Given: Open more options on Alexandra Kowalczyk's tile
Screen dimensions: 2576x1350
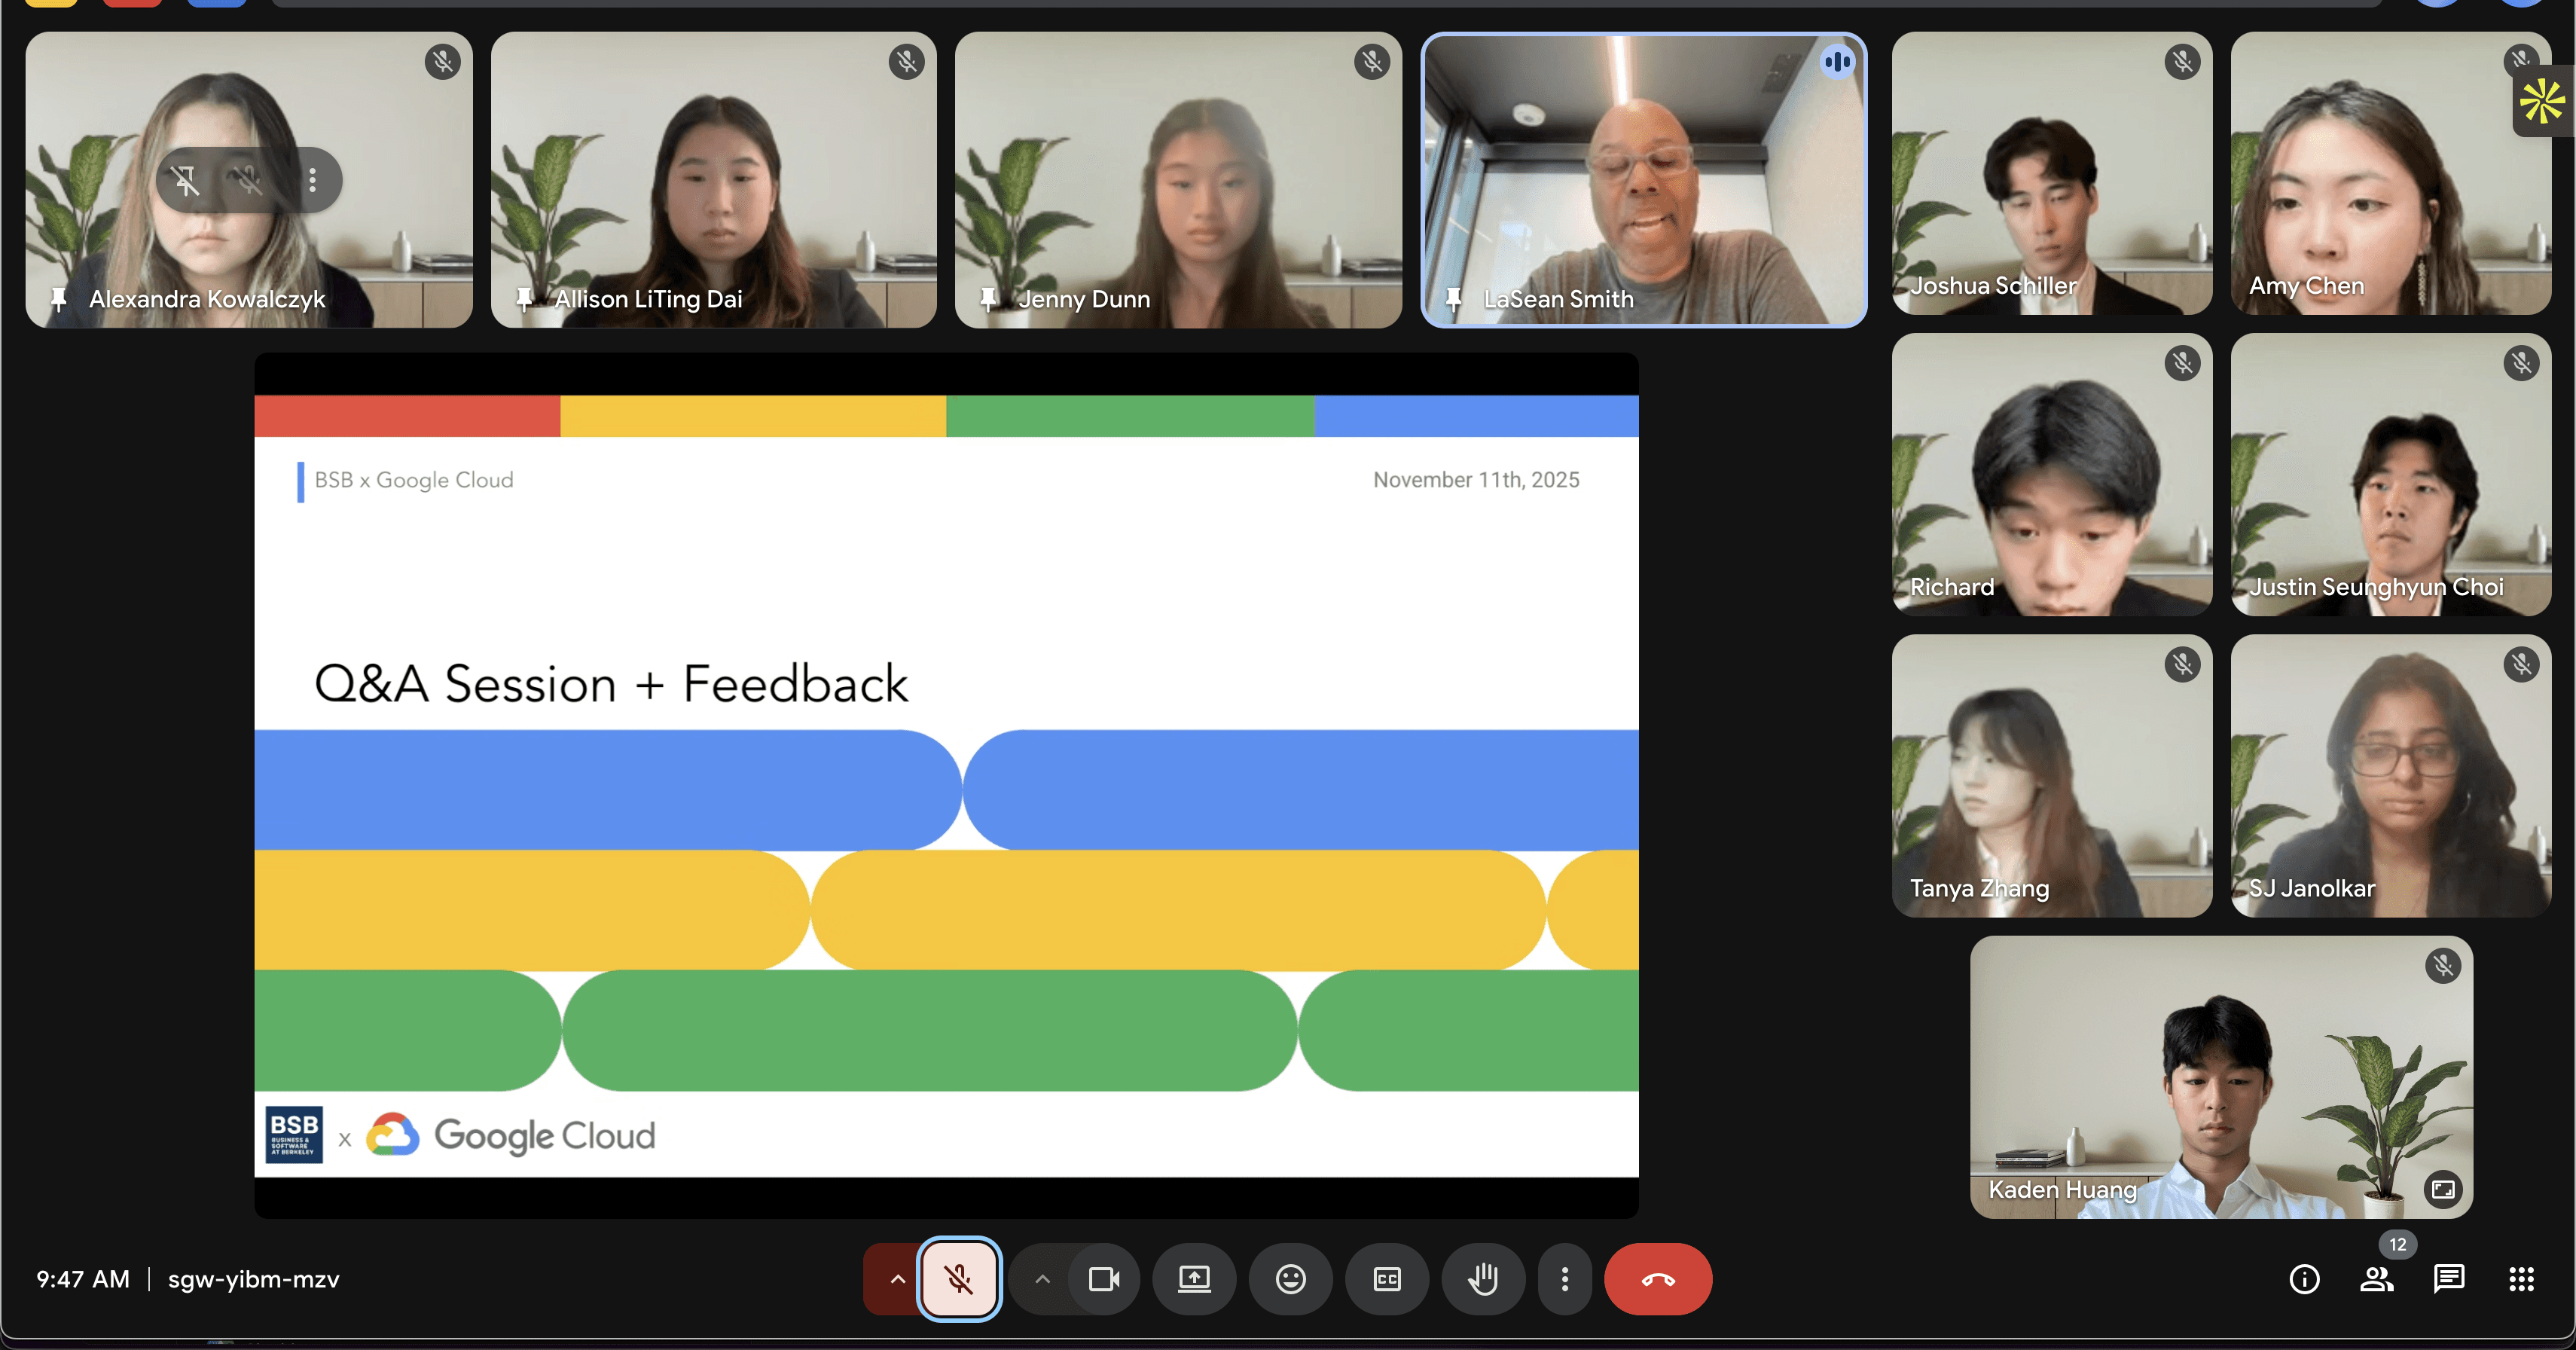Looking at the screenshot, I should (x=313, y=180).
